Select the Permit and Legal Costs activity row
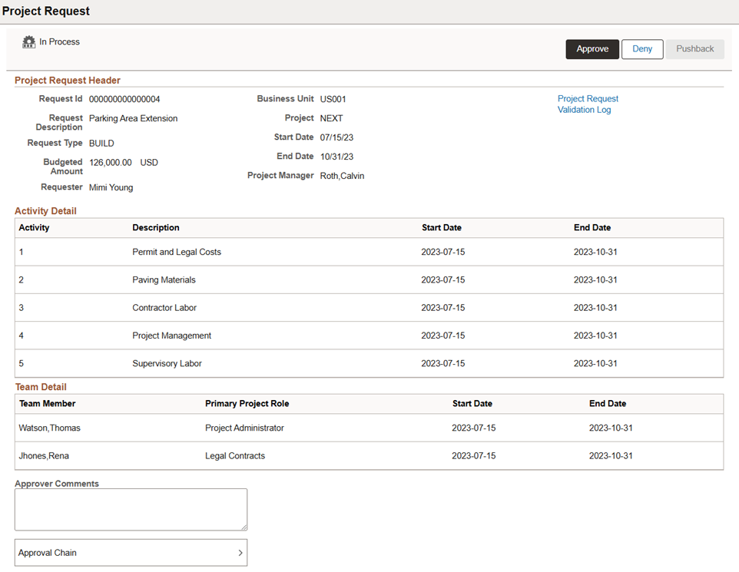739x572 pixels. [177, 252]
